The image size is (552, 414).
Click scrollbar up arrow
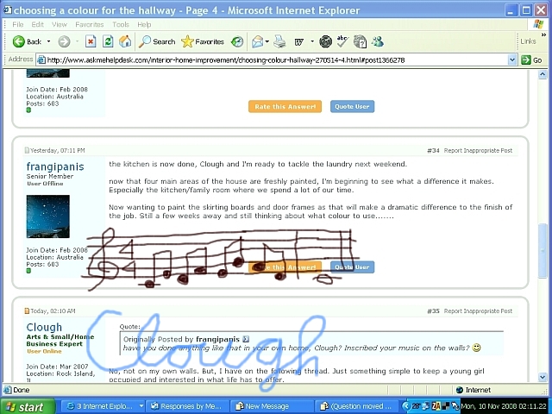click(x=543, y=74)
